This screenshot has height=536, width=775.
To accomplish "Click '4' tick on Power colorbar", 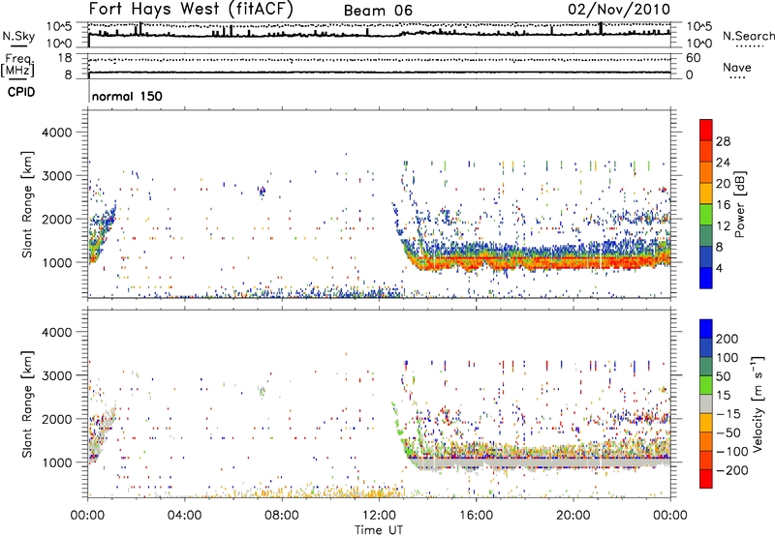I will tap(719, 268).
